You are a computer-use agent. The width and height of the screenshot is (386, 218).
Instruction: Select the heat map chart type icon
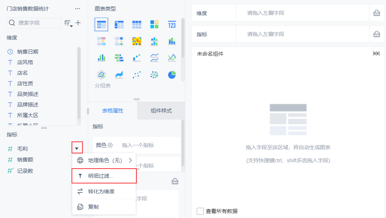pos(137,41)
